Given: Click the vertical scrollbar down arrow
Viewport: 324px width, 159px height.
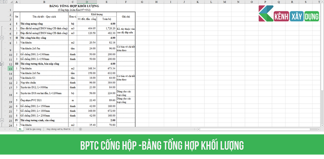Looking at the screenshot, I should point(322,126).
